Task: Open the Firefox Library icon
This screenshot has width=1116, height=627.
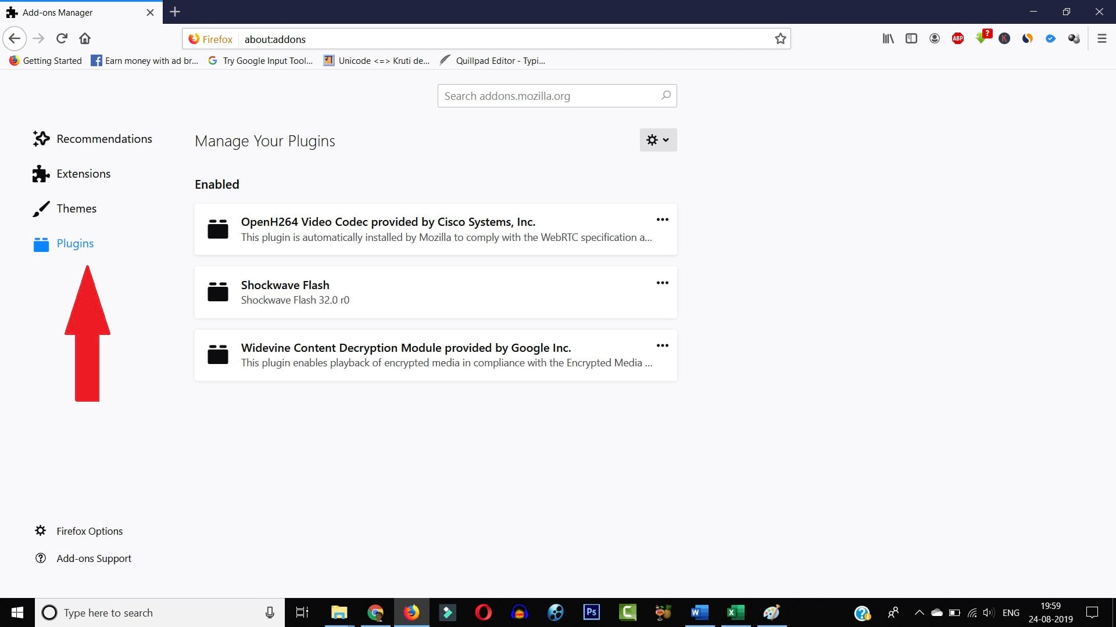Action: pyautogui.click(x=888, y=38)
